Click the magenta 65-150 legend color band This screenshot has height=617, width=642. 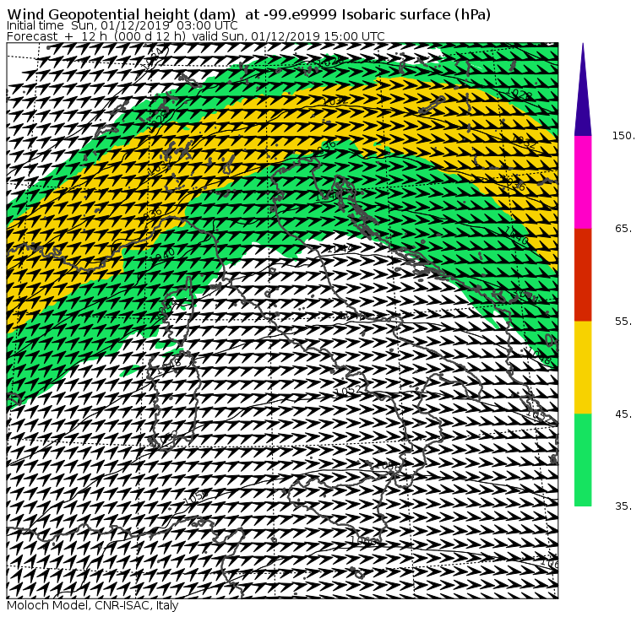click(583, 182)
